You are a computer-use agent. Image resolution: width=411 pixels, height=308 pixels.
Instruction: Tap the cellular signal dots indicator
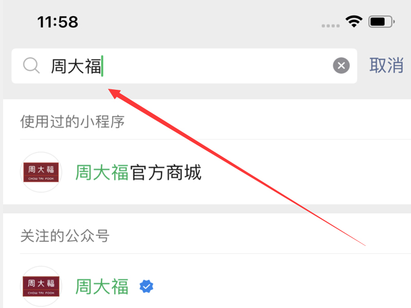tap(330, 26)
